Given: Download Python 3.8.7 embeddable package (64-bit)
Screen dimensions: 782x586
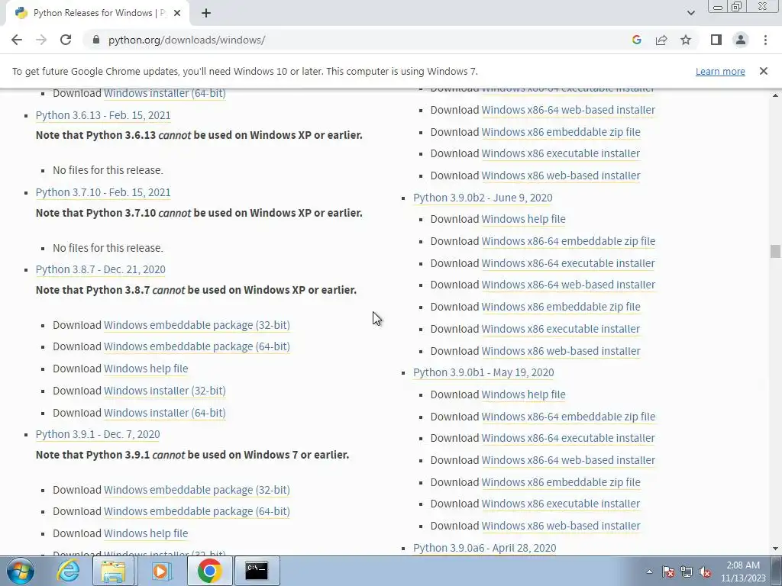Looking at the screenshot, I should 196,346.
